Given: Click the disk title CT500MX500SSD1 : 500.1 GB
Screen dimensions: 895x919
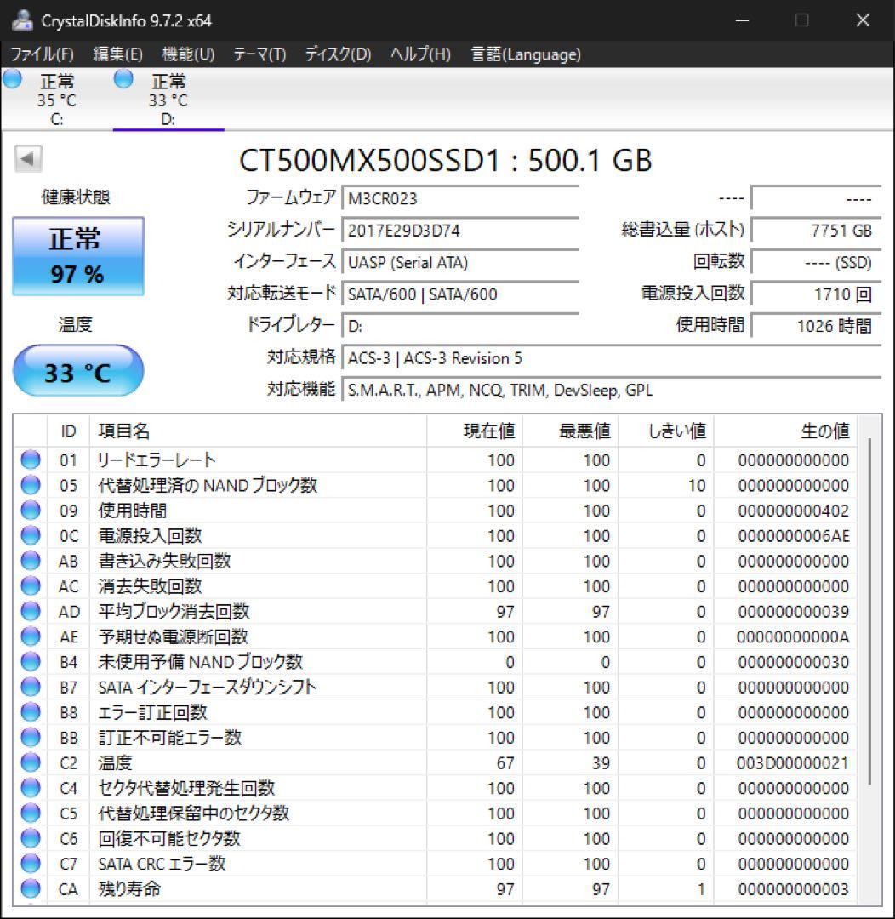Looking at the screenshot, I should (446, 160).
